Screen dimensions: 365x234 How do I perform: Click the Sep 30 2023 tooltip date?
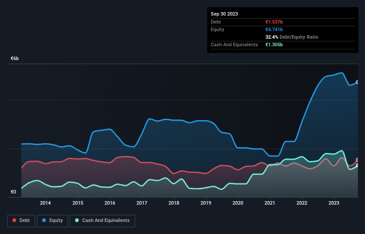pyautogui.click(x=224, y=14)
